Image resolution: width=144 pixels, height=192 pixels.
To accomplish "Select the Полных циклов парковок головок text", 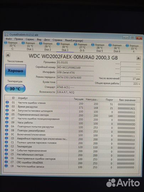I will click(x=37, y=143).
